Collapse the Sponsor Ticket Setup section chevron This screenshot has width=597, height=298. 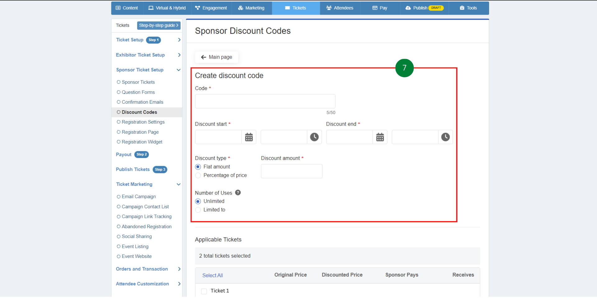click(x=179, y=70)
